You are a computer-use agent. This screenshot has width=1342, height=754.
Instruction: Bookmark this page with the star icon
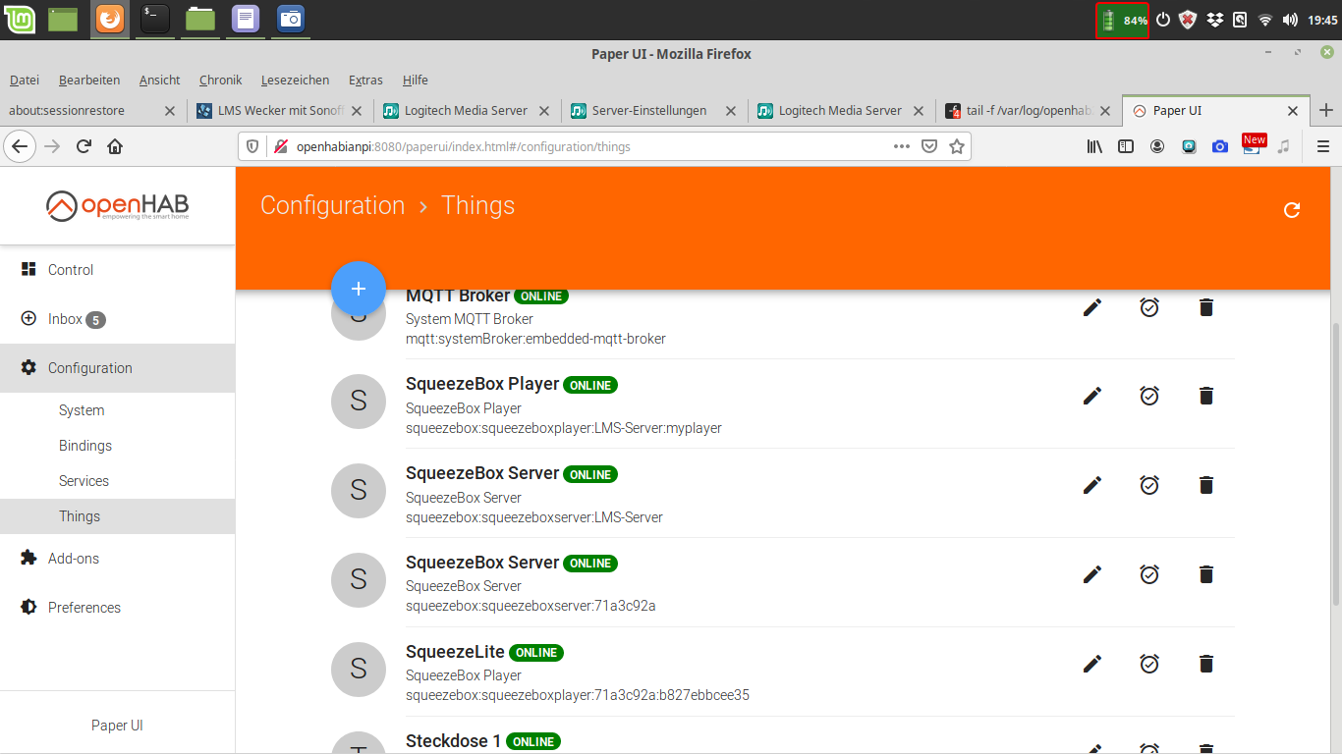coord(956,146)
